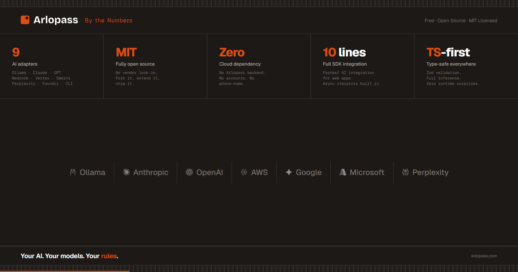This screenshot has height=272, width=518.
Task: Select the Ollama provider label
Action: click(x=92, y=172)
